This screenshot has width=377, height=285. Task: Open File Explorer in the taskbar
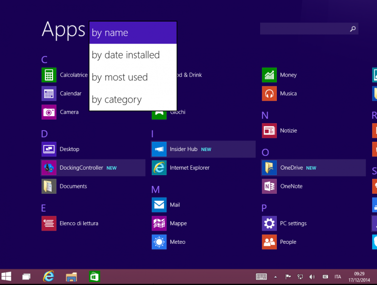pos(71,277)
